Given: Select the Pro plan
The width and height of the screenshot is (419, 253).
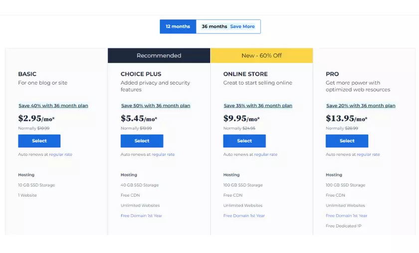Looking at the screenshot, I should (347, 141).
